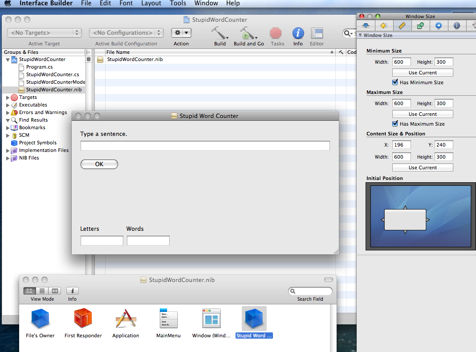
Task: Click the Info button in nib window
Action: coord(73,291)
